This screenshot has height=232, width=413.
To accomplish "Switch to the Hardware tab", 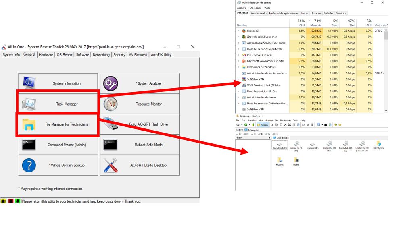I will (46, 55).
